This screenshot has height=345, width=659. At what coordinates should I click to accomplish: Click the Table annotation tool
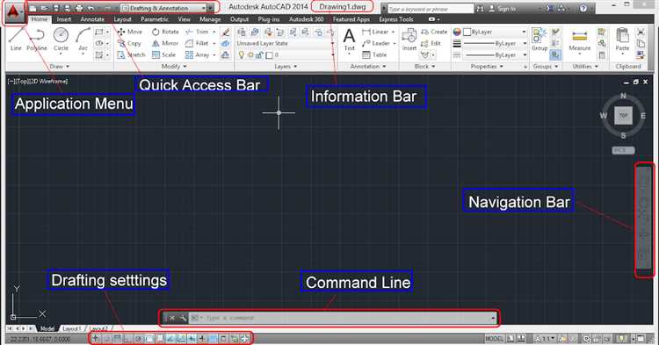coord(374,54)
